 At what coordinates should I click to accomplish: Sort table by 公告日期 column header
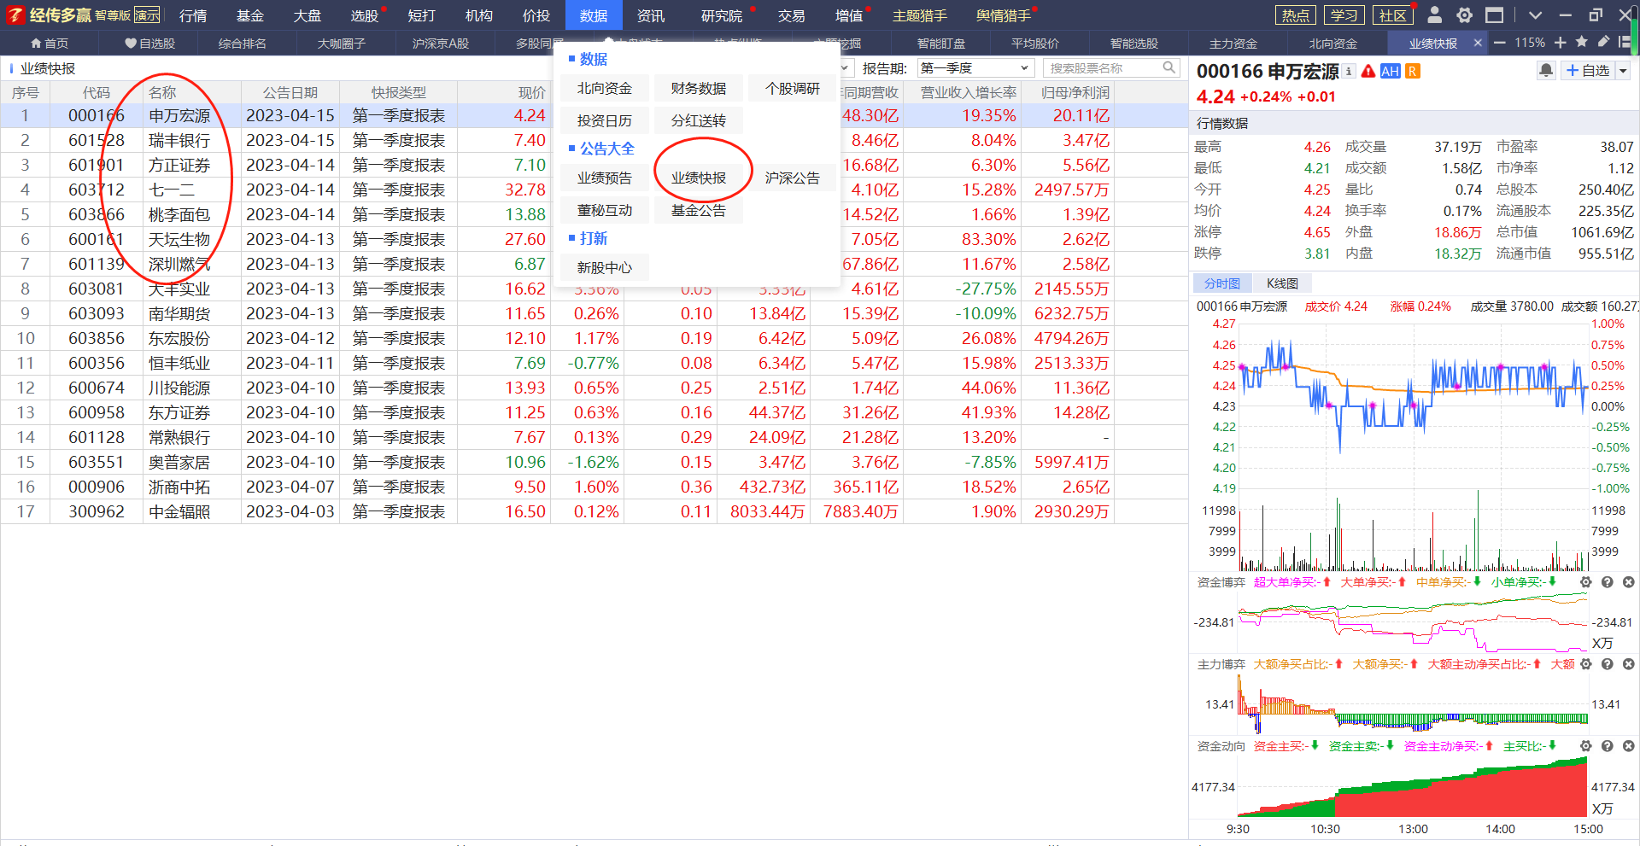click(x=290, y=92)
